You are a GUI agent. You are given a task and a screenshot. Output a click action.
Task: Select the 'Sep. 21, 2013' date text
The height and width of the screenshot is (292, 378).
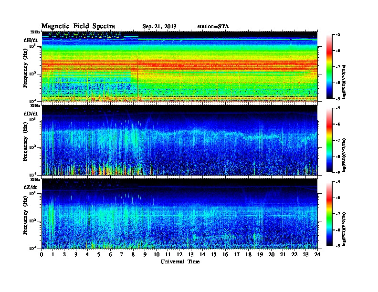pyautogui.click(x=159, y=27)
